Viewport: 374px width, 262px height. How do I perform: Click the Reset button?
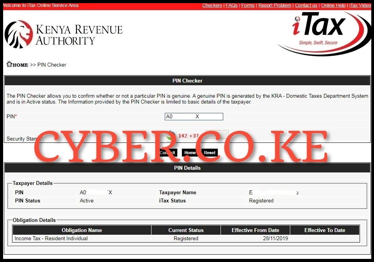click(210, 153)
